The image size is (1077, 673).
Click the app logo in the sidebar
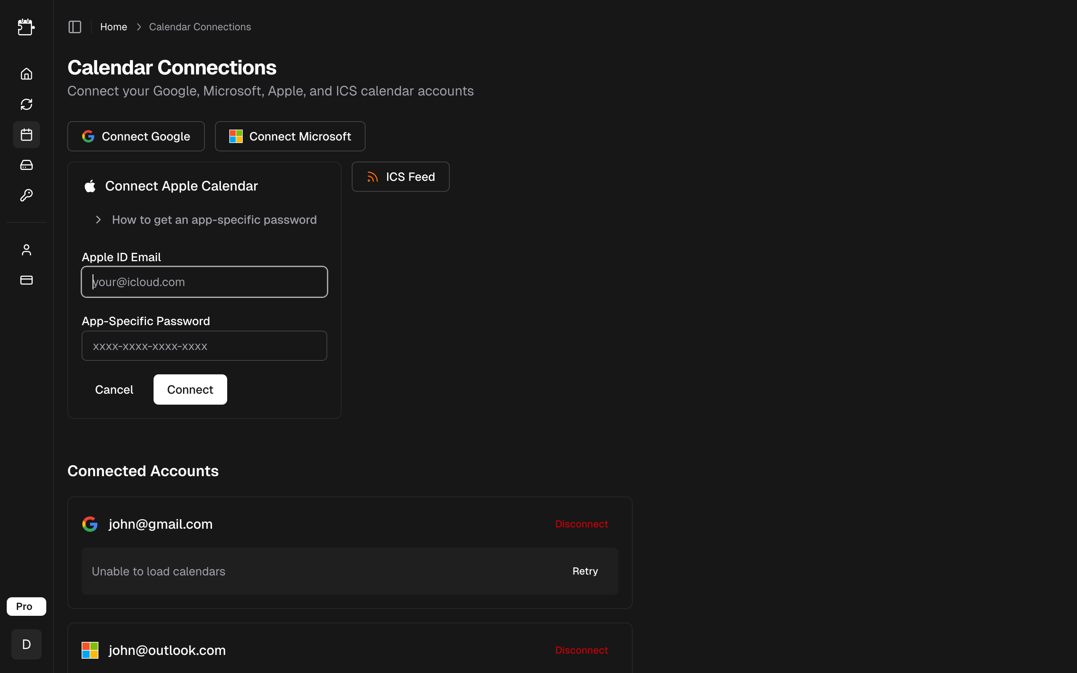tap(26, 27)
